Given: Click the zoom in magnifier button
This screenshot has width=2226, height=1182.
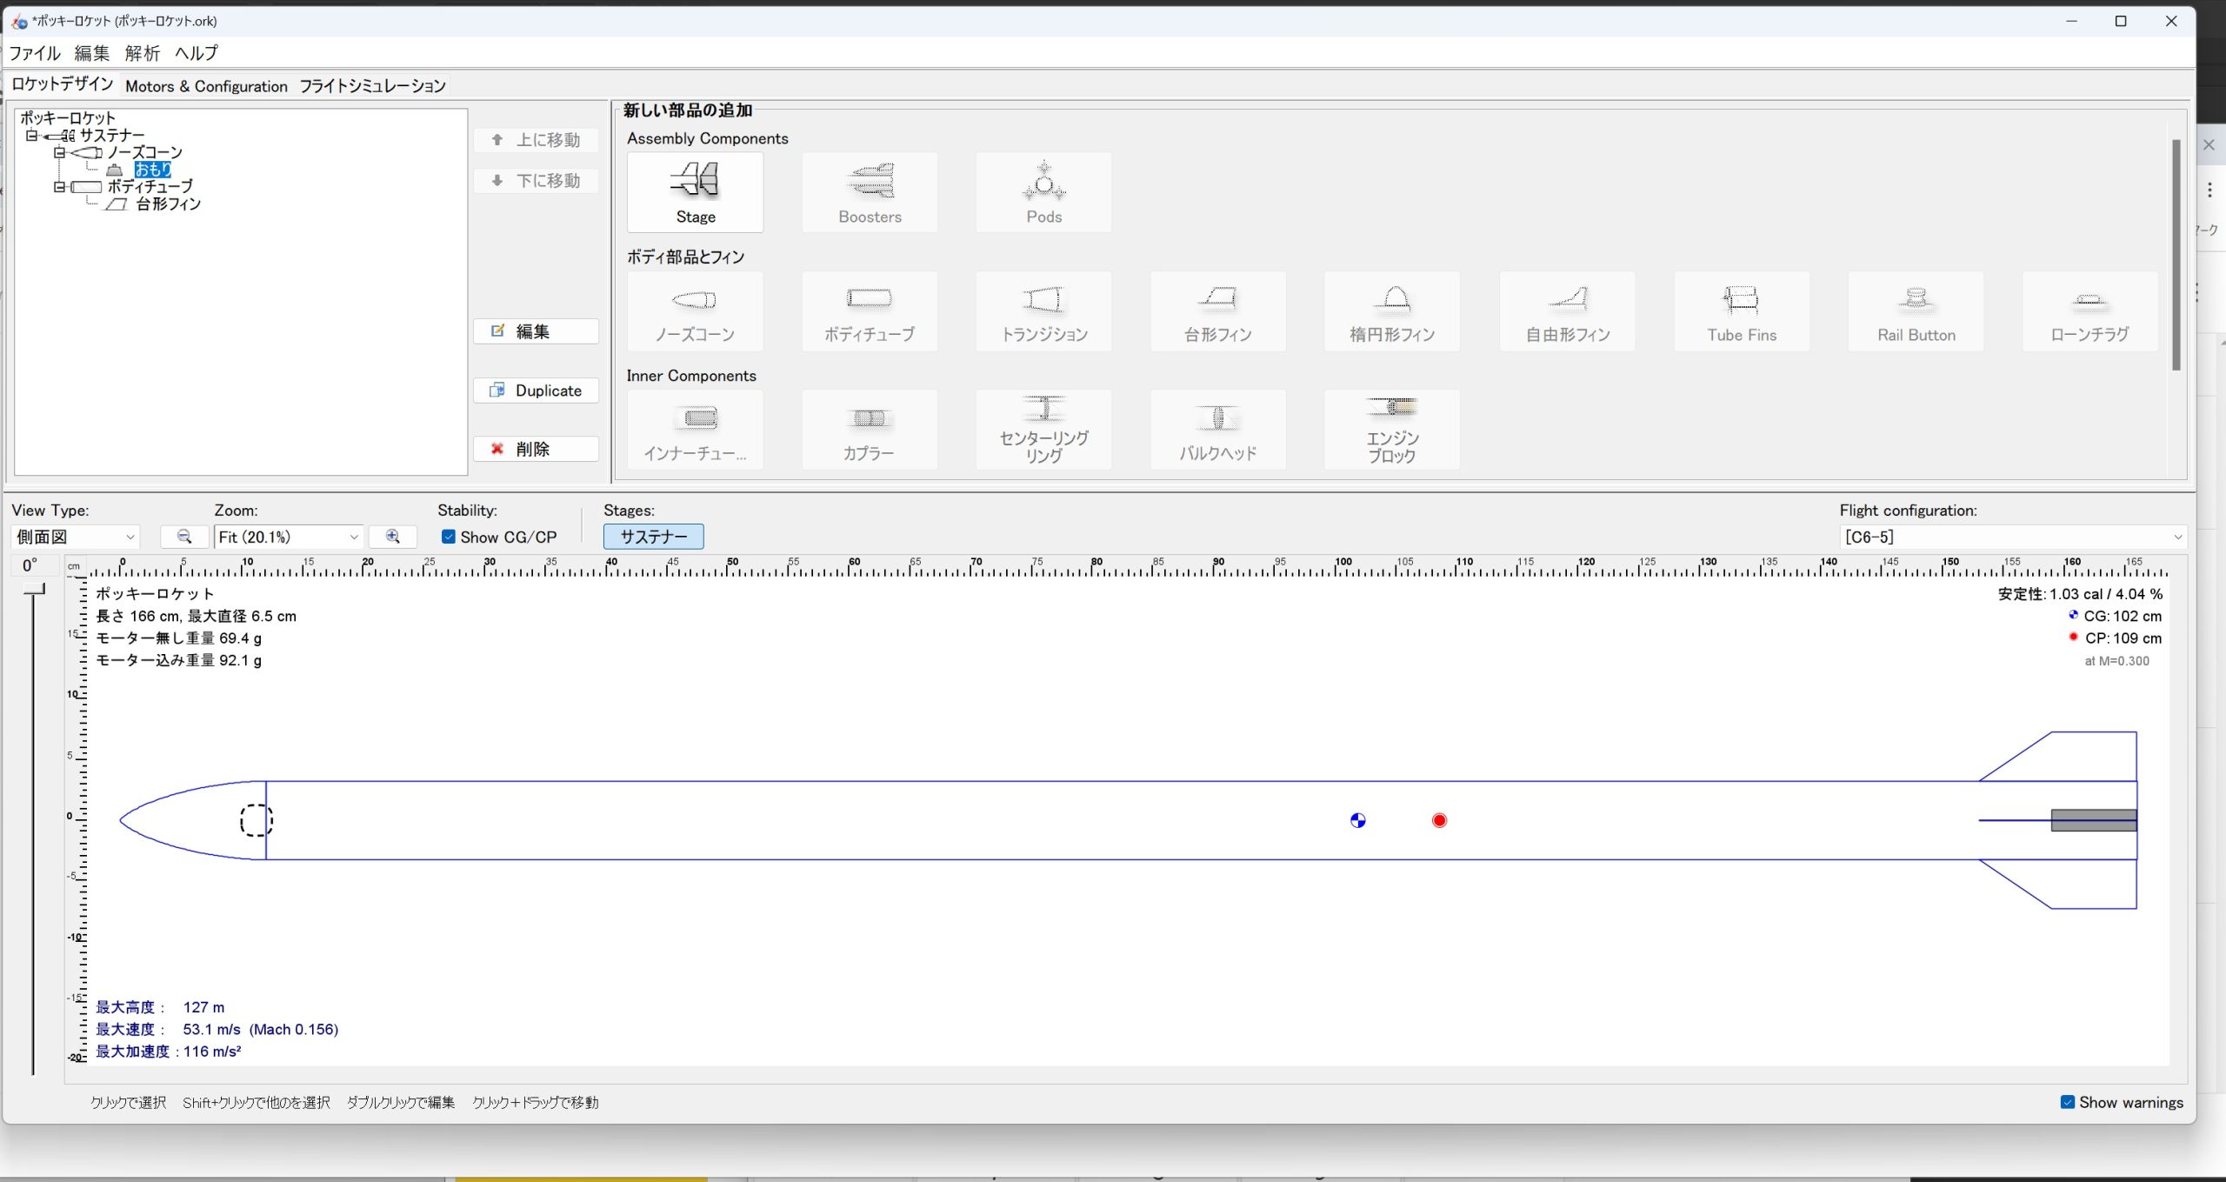Looking at the screenshot, I should click(x=393, y=537).
